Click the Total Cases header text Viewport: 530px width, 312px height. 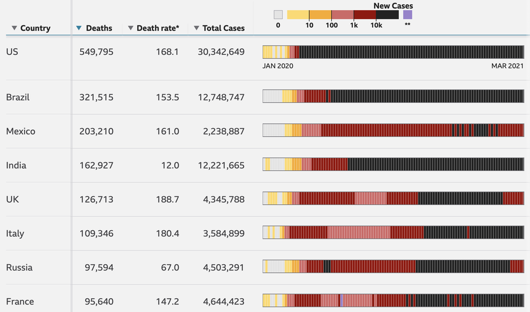[x=224, y=28]
